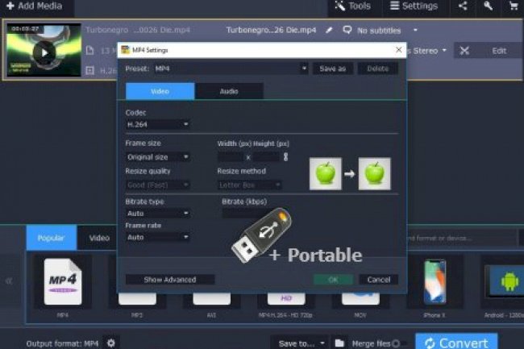
Task: Click the share icon in top bar
Action: (463, 6)
